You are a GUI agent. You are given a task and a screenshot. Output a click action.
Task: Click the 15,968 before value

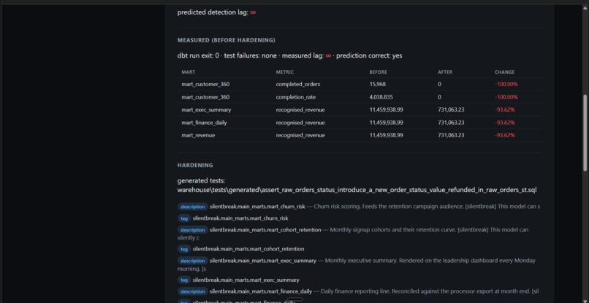378,84
